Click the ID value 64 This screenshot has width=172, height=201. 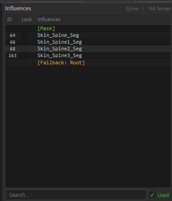coord(13,36)
